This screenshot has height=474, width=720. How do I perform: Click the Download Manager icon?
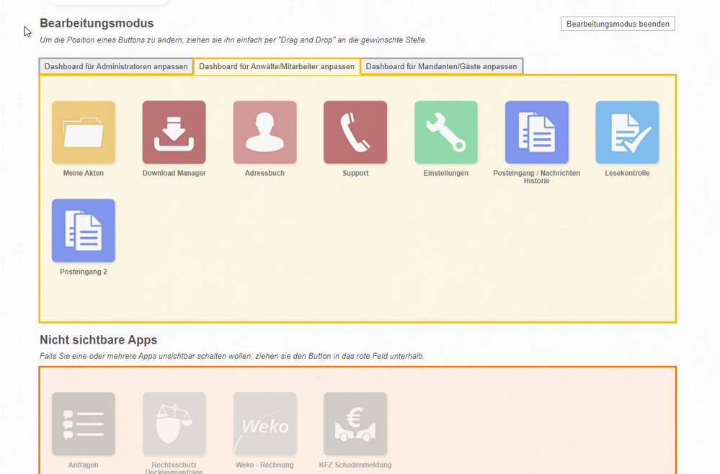tap(174, 133)
